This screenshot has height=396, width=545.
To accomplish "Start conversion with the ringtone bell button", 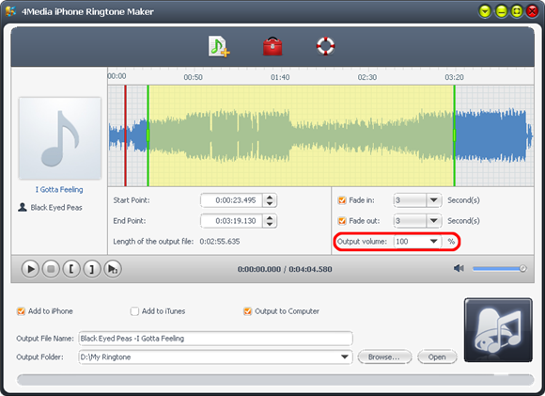I will click(x=498, y=330).
